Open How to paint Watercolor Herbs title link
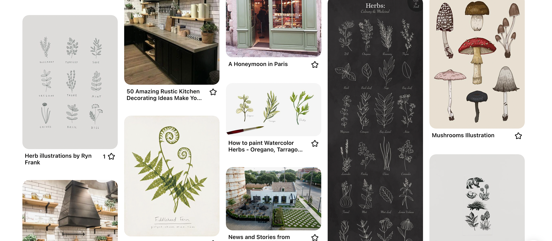The height and width of the screenshot is (241, 552). coord(265,146)
